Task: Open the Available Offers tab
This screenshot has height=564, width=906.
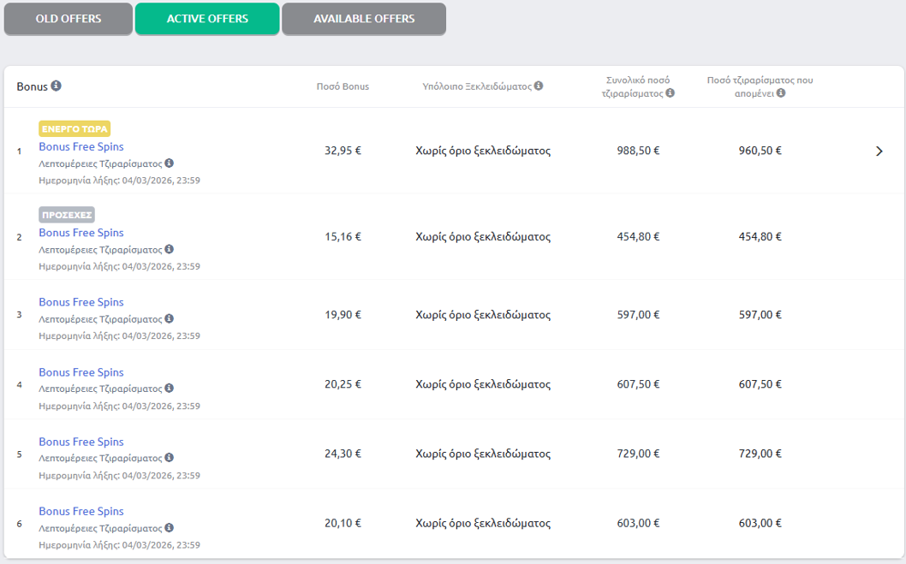Action: [364, 19]
